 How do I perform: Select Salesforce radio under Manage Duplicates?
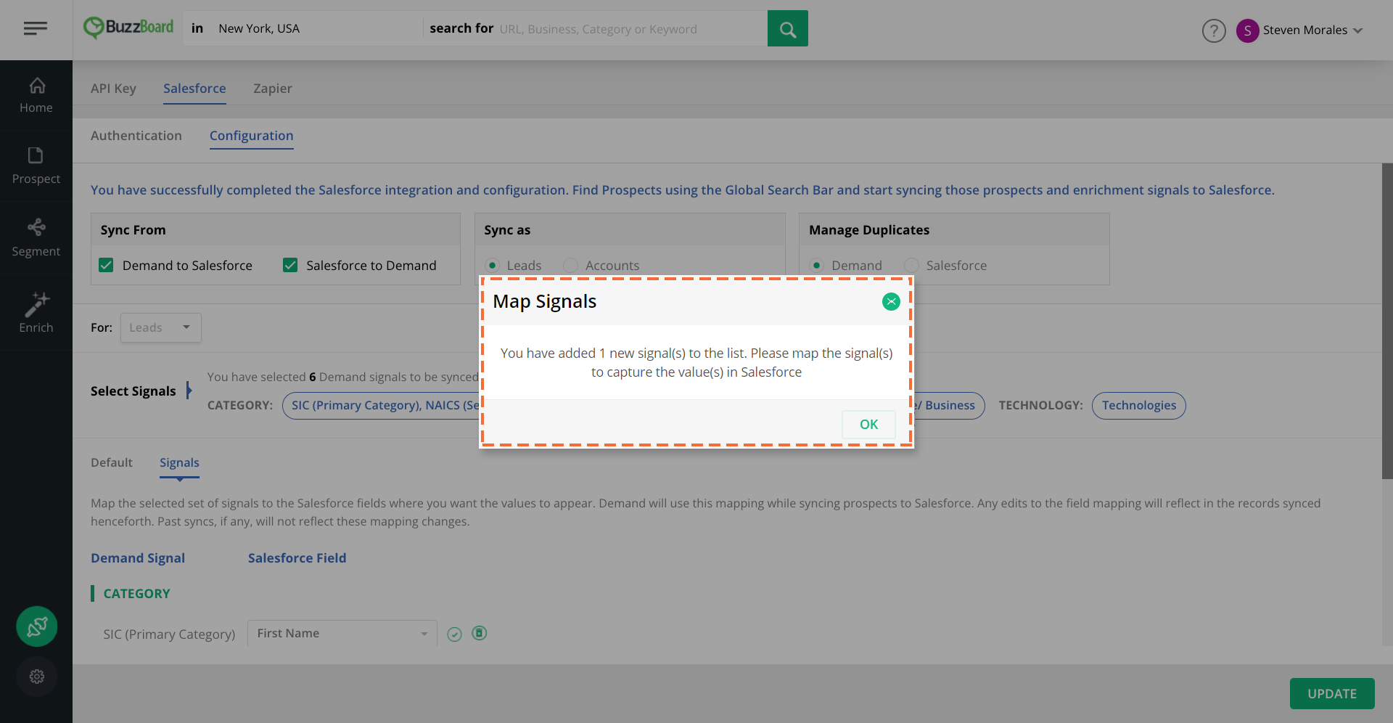[911, 265]
